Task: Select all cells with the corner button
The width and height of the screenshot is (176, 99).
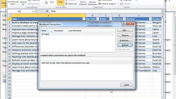Action: [9, 15]
